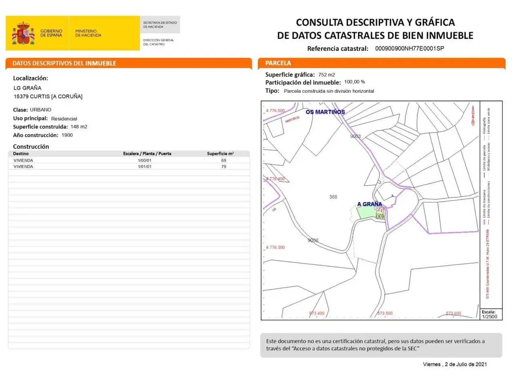Viewport: 512px width, 384px height.
Task: Click 'DIRECCIÓN GENERAL DEL CATASTRO' text
Action: tap(158, 42)
